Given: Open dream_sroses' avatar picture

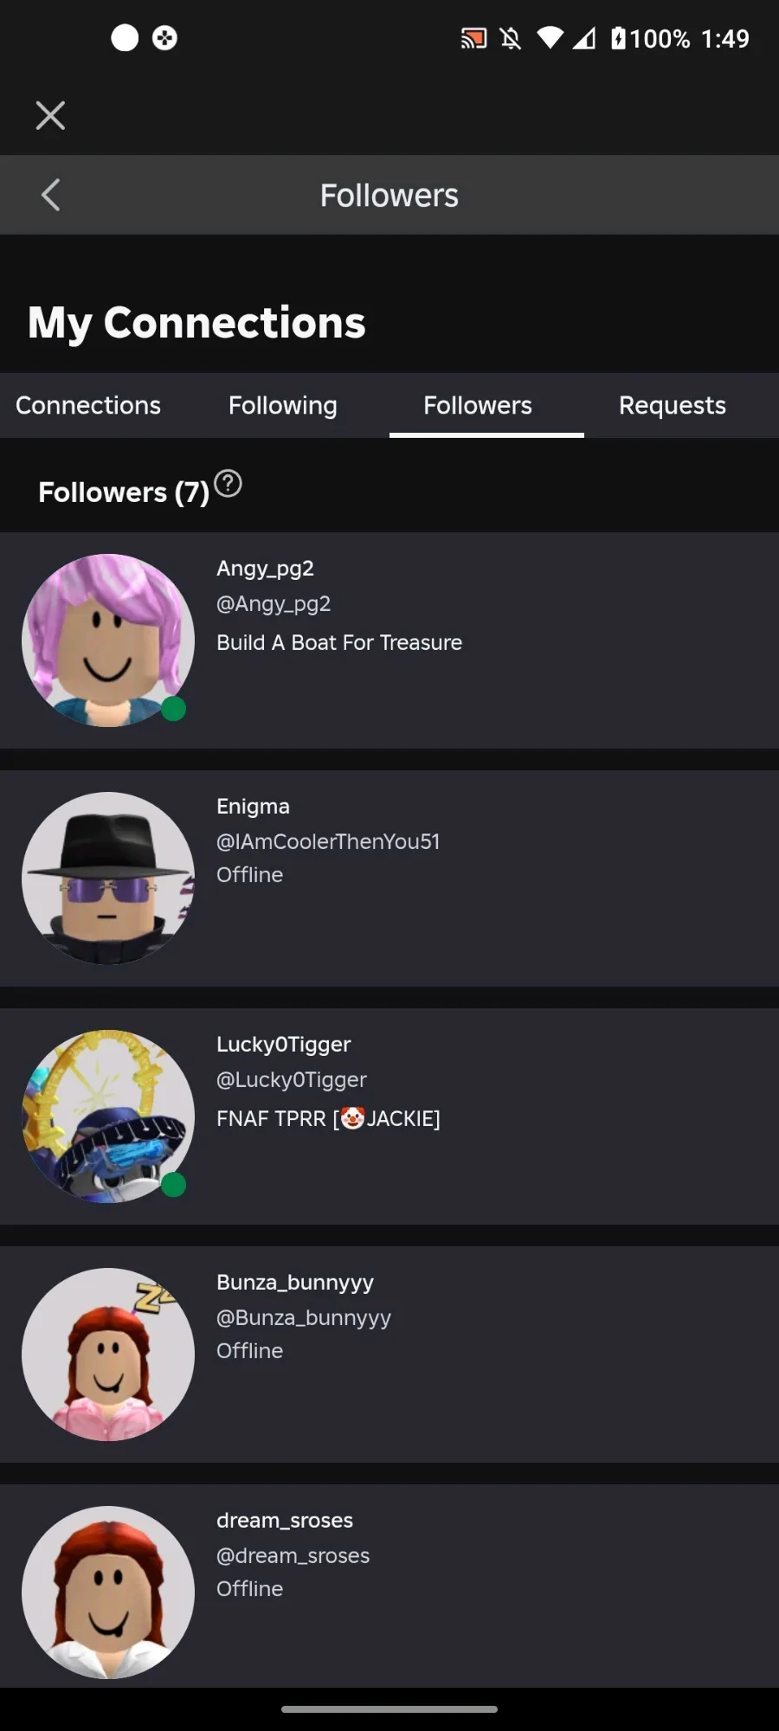Looking at the screenshot, I should (x=108, y=1593).
